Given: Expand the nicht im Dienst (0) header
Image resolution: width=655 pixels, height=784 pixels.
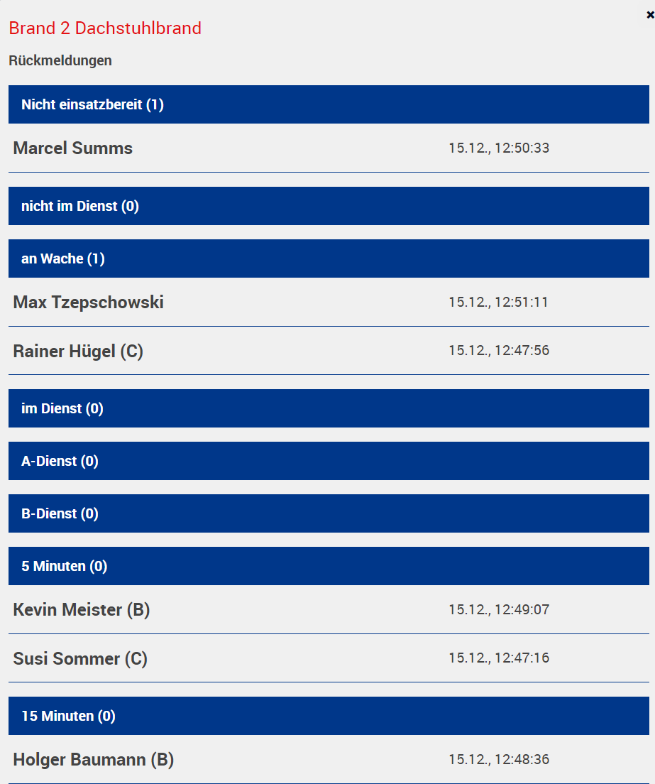Looking at the screenshot, I should 329,207.
